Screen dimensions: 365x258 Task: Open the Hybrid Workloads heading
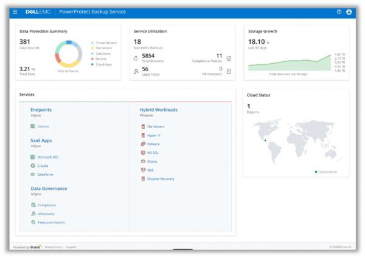click(x=159, y=110)
